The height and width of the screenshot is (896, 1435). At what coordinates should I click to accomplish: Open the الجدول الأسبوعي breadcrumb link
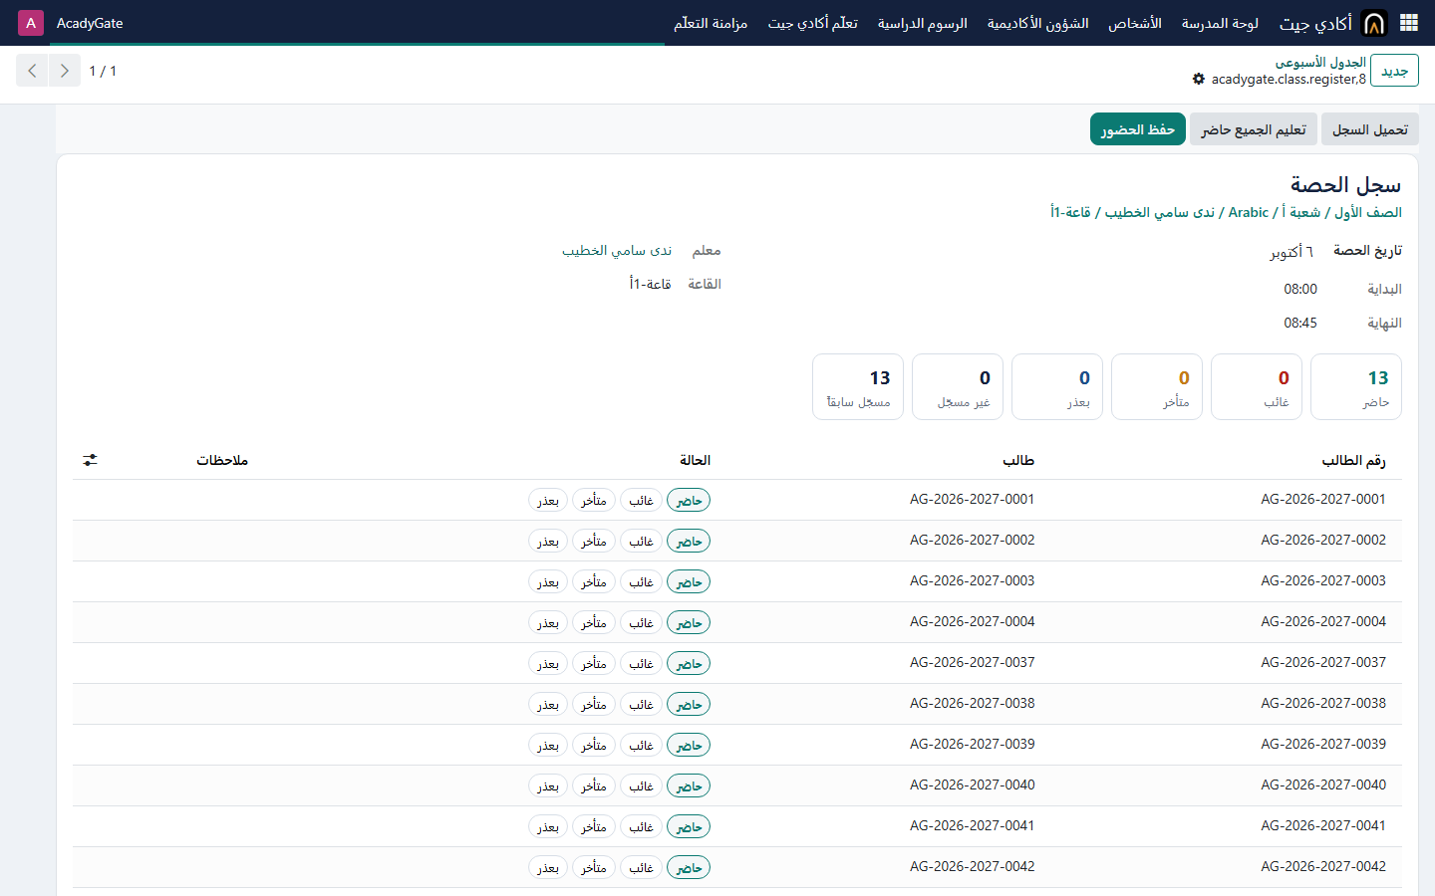pyautogui.click(x=1320, y=62)
